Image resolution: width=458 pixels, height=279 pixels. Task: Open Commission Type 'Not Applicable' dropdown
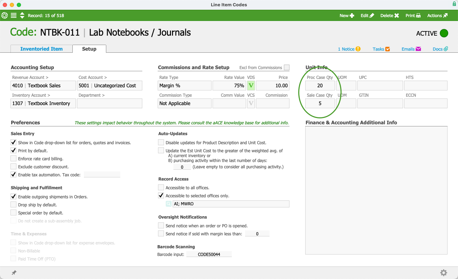(185, 103)
